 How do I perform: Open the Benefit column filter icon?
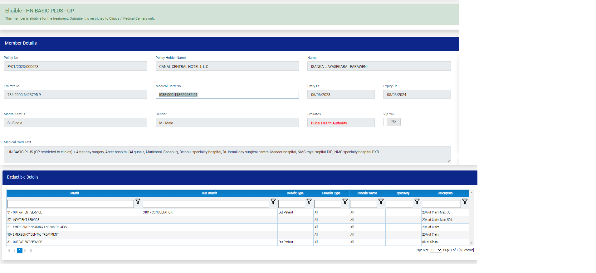click(x=138, y=202)
